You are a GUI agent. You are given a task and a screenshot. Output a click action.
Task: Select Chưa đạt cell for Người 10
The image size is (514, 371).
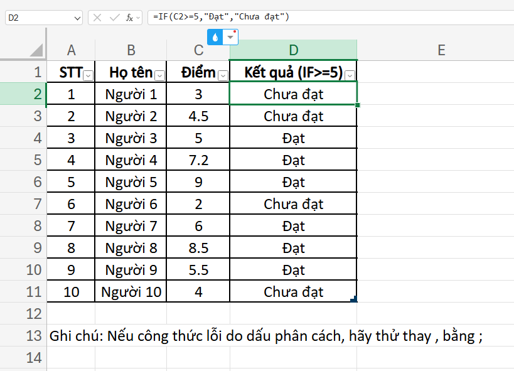coord(293,291)
